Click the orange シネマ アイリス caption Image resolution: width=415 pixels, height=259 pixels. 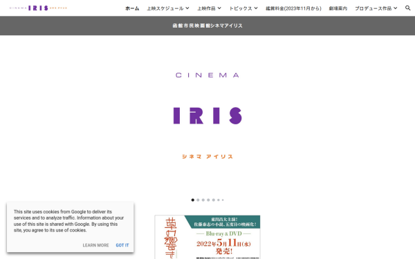point(207,157)
